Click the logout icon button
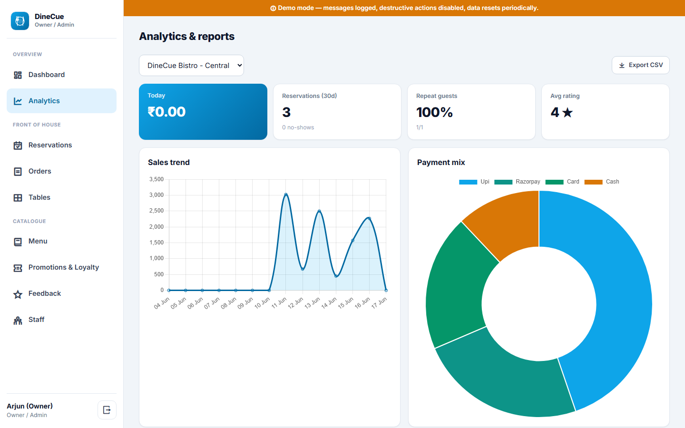The height and width of the screenshot is (428, 685). 107,410
